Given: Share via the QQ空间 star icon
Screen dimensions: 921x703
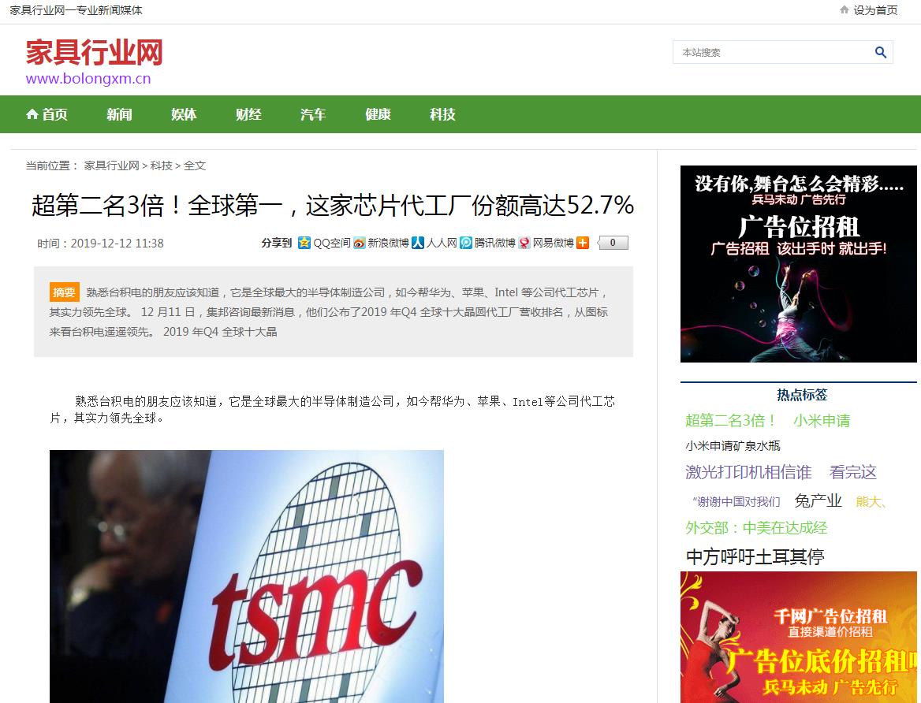Looking at the screenshot, I should click(x=304, y=243).
